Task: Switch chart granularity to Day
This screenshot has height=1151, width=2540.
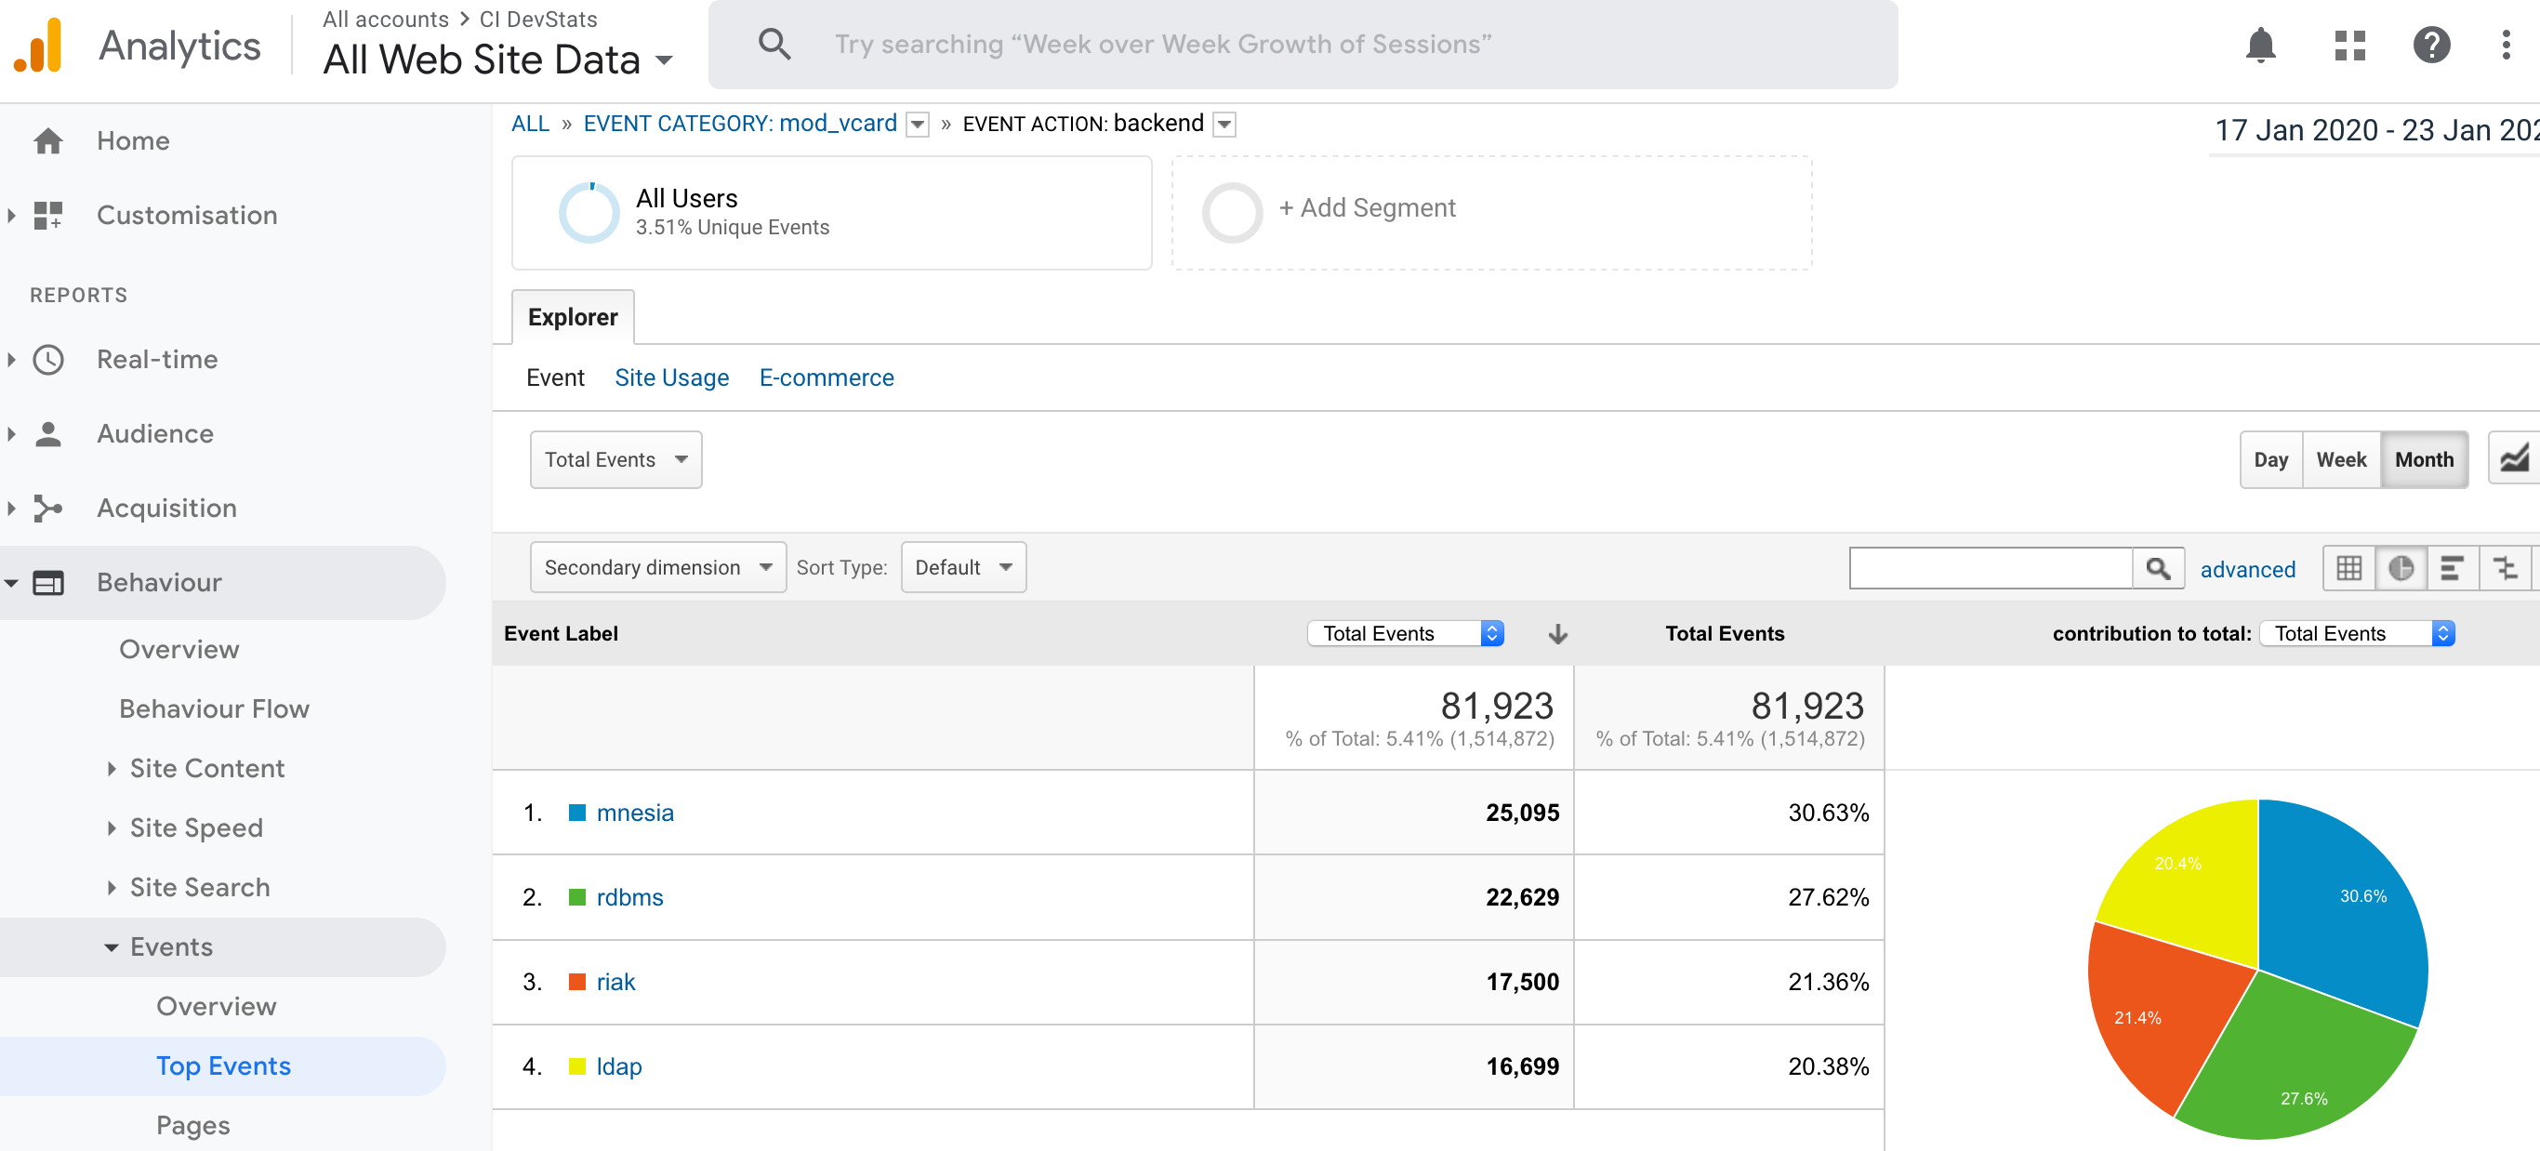Action: (2272, 458)
